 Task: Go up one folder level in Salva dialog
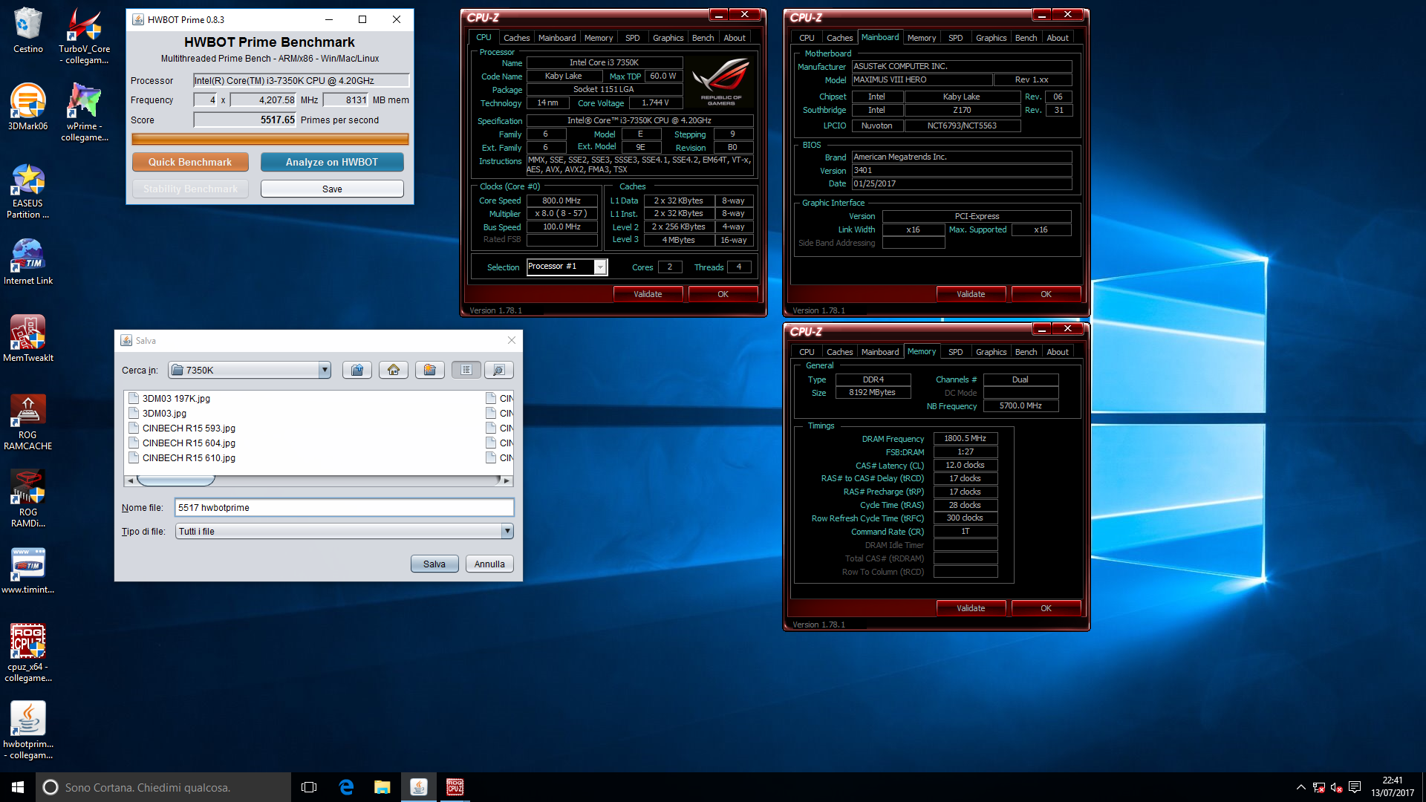[x=357, y=370]
